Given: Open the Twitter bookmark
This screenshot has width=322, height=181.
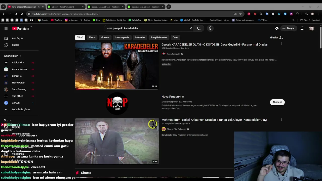Looking at the screenshot, I should 85,20.
